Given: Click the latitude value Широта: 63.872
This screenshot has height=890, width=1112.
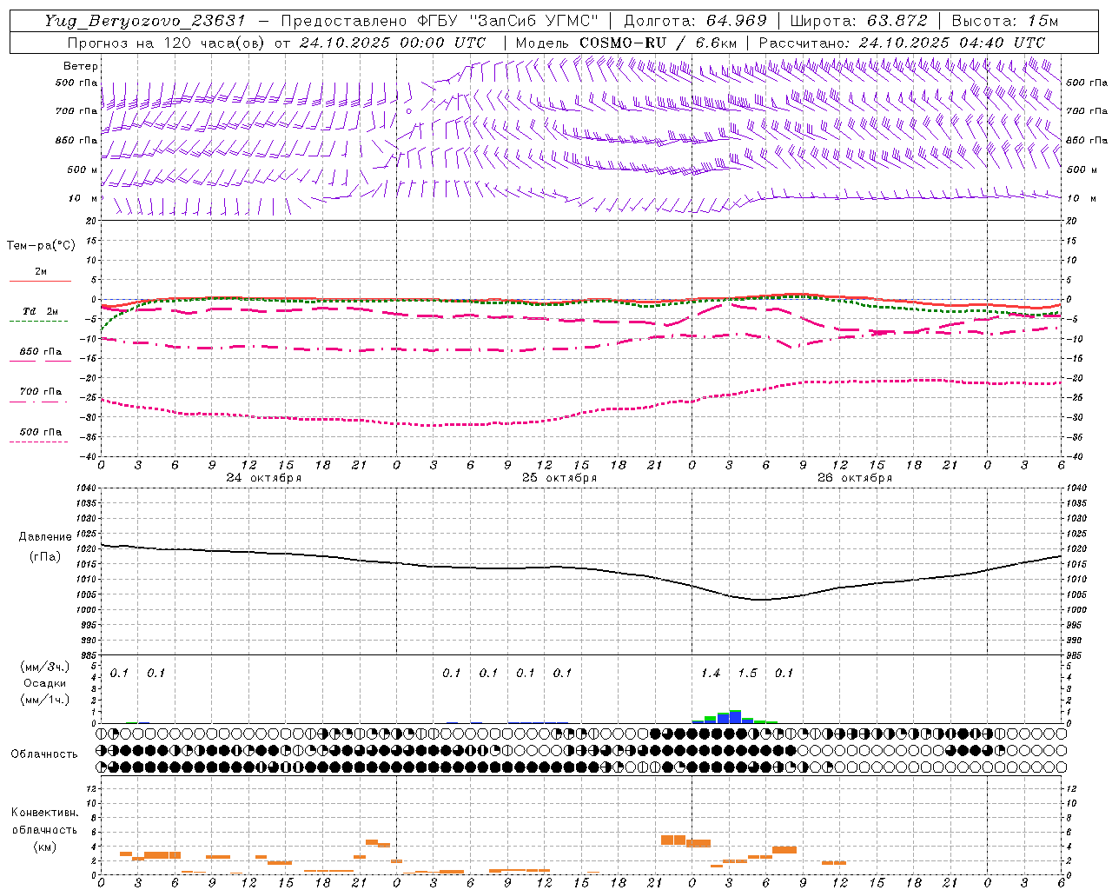Looking at the screenshot, I should pyautogui.click(x=859, y=21).
